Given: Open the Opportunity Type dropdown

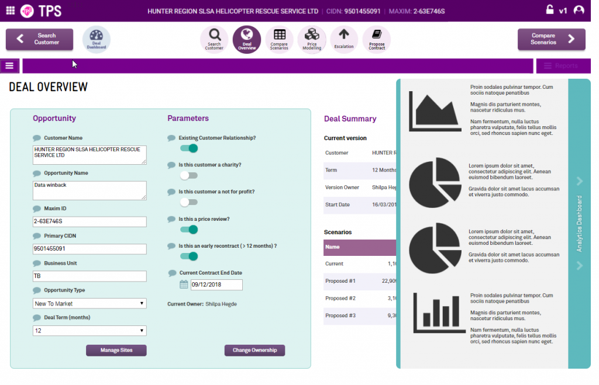Looking at the screenshot, I should point(89,304).
